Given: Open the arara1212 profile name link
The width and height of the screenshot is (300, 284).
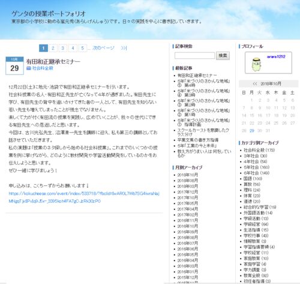Looking at the screenshot, I should click(276, 57).
